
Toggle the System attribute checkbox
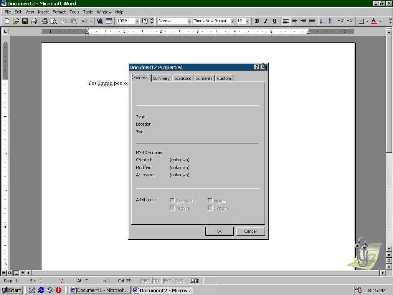click(x=210, y=208)
